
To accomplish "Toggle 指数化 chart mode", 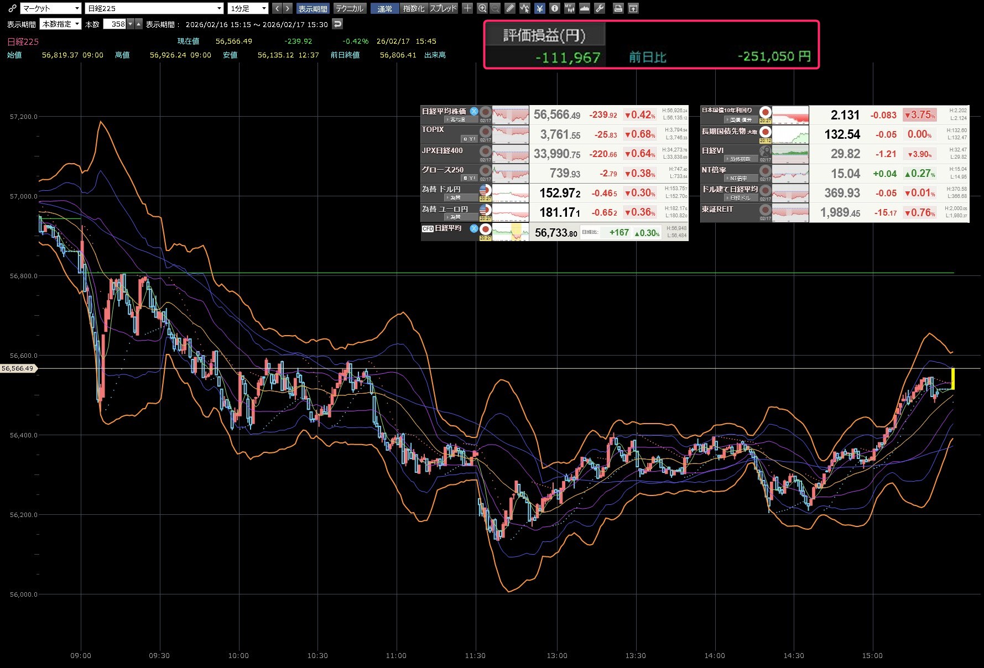I will 414,8.
